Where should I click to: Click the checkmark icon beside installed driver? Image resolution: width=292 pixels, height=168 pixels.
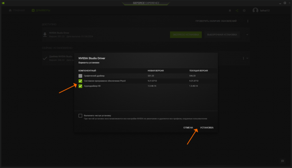coord(45,58)
